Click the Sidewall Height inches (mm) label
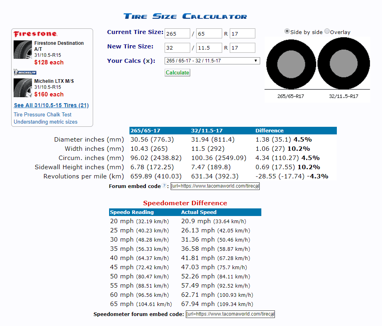This screenshot has width=382, height=326. tap(79, 167)
